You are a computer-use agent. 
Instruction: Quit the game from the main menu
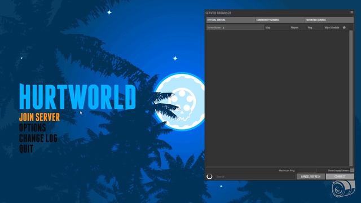(26, 149)
